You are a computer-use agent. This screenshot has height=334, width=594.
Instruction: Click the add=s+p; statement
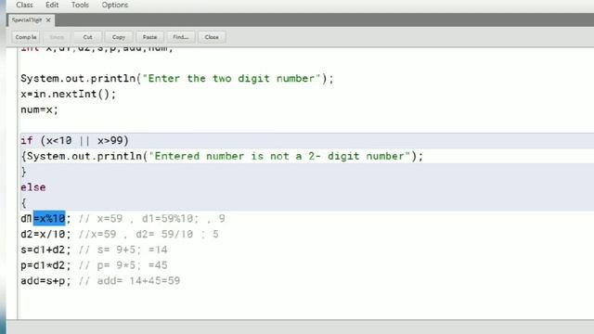[45, 281]
